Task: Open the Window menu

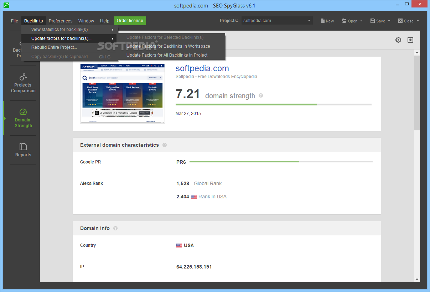Action: 86,21
